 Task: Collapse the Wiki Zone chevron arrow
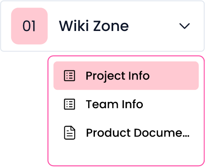click(x=184, y=26)
